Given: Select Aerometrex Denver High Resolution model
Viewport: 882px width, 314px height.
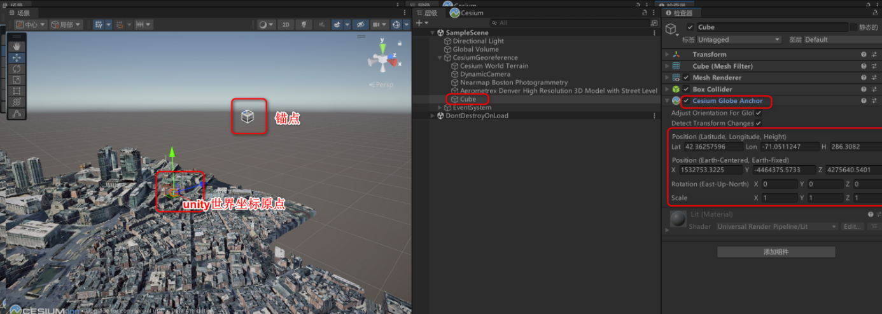Looking at the screenshot, I should (x=554, y=91).
